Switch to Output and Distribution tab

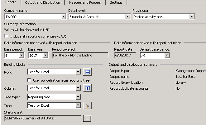point(42,2)
